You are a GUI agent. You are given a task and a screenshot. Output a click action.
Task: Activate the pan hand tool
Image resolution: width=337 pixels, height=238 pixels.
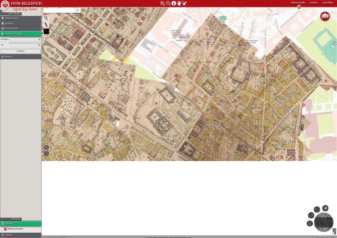point(179,3)
